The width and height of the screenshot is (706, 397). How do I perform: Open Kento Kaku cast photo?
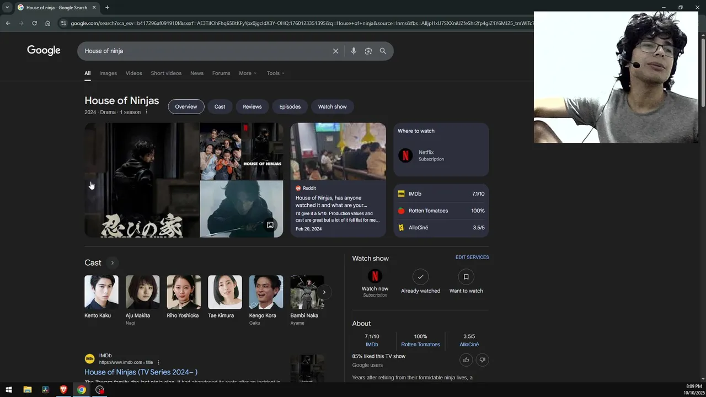101,292
